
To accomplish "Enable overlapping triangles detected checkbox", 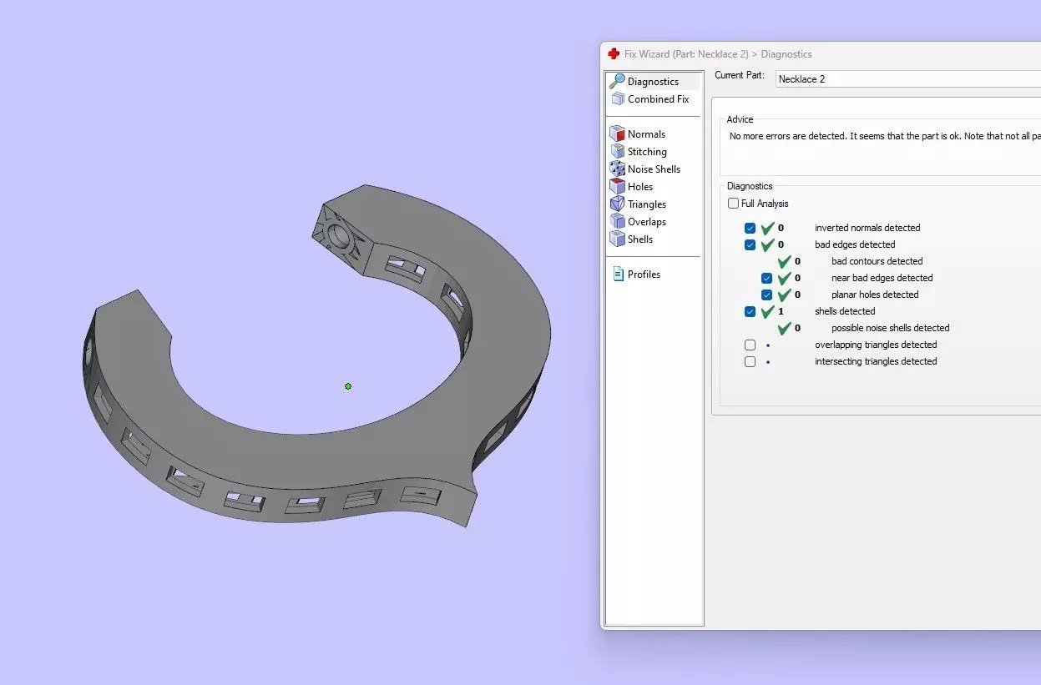I will coord(750,345).
